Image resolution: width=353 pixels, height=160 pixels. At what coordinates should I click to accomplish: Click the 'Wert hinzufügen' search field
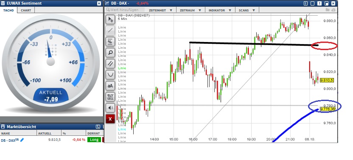pyautogui.click(x=125, y=10)
